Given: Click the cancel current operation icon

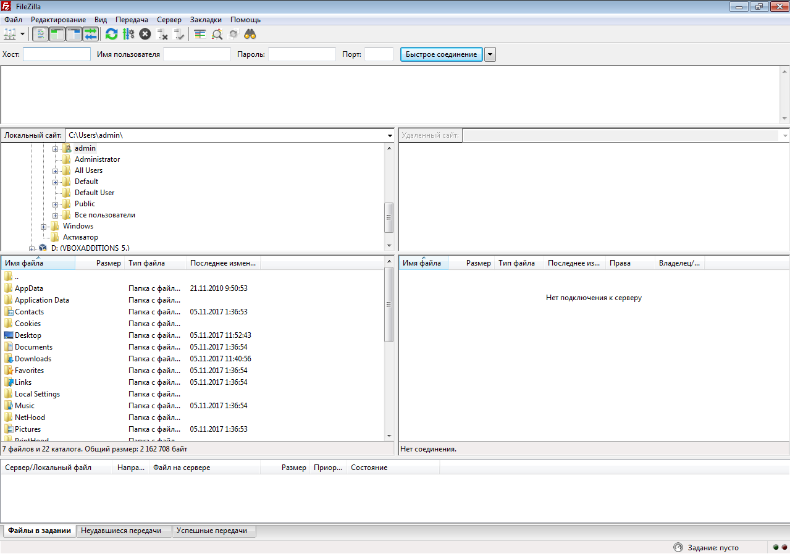Looking at the screenshot, I should click(145, 34).
